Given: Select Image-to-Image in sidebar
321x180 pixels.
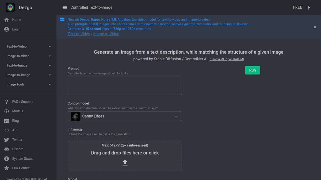Looking at the screenshot, I should [x=18, y=75].
